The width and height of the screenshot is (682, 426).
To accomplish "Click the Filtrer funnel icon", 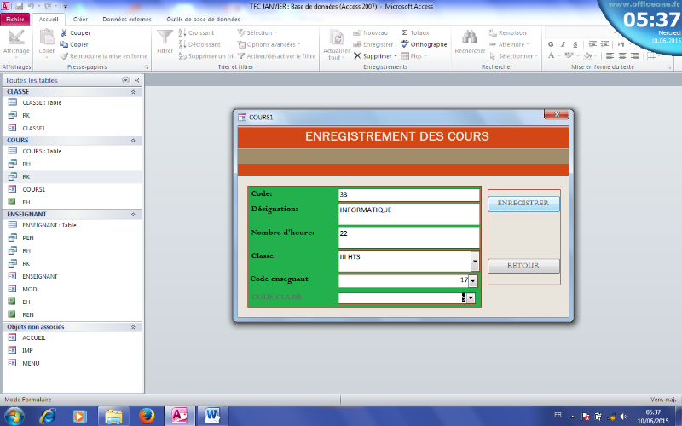I will [x=165, y=37].
